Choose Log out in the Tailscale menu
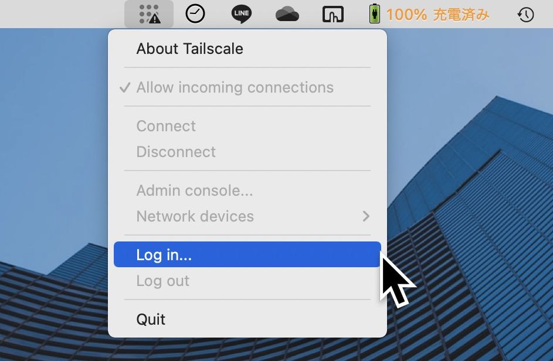553x361 pixels. (x=247, y=281)
